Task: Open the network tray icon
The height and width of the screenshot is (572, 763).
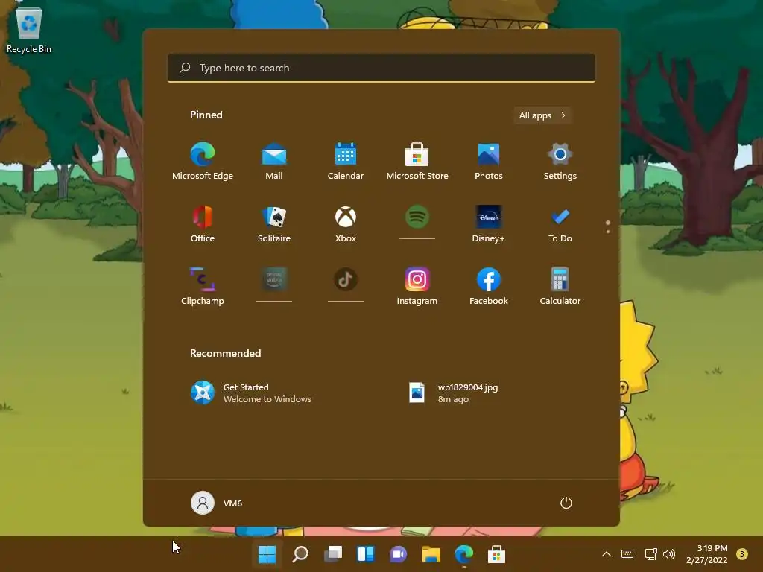Action: [x=650, y=554]
